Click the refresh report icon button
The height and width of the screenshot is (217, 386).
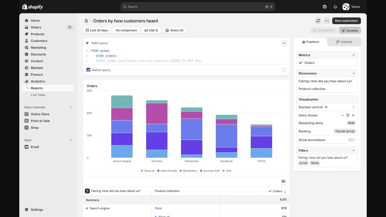(x=318, y=21)
